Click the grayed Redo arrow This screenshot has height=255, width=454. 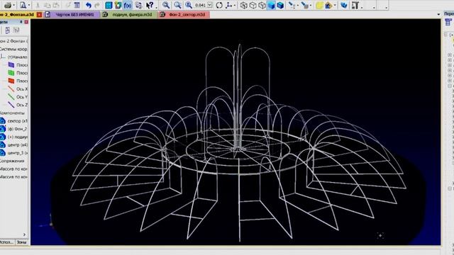click(x=97, y=5)
